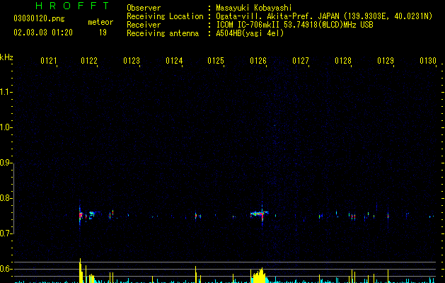This screenshot has height=283, width=445.
Task: Click the 0124 time marker
Action: tap(174, 61)
